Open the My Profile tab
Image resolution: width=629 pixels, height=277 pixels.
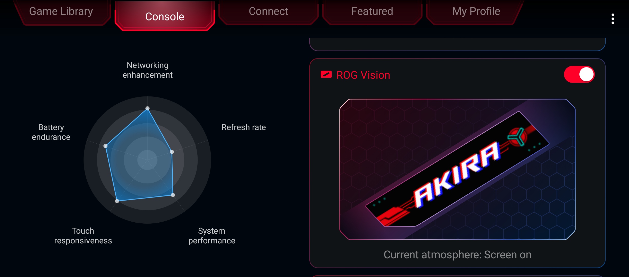pos(476,12)
